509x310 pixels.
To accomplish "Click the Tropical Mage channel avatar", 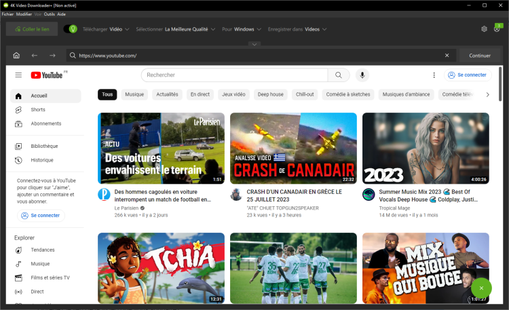I will pos(369,195).
